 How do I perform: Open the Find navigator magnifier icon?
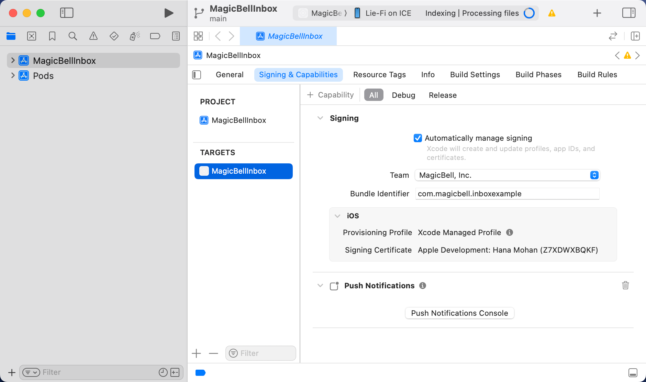click(73, 36)
